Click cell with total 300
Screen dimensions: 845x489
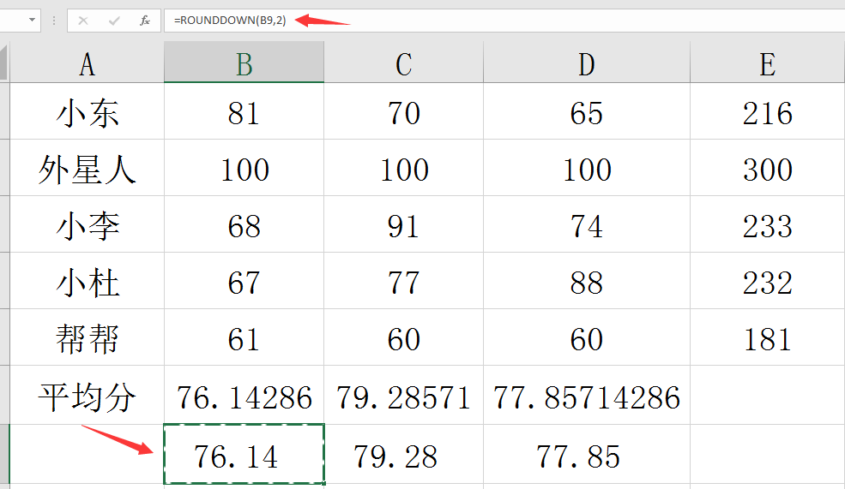tap(768, 168)
